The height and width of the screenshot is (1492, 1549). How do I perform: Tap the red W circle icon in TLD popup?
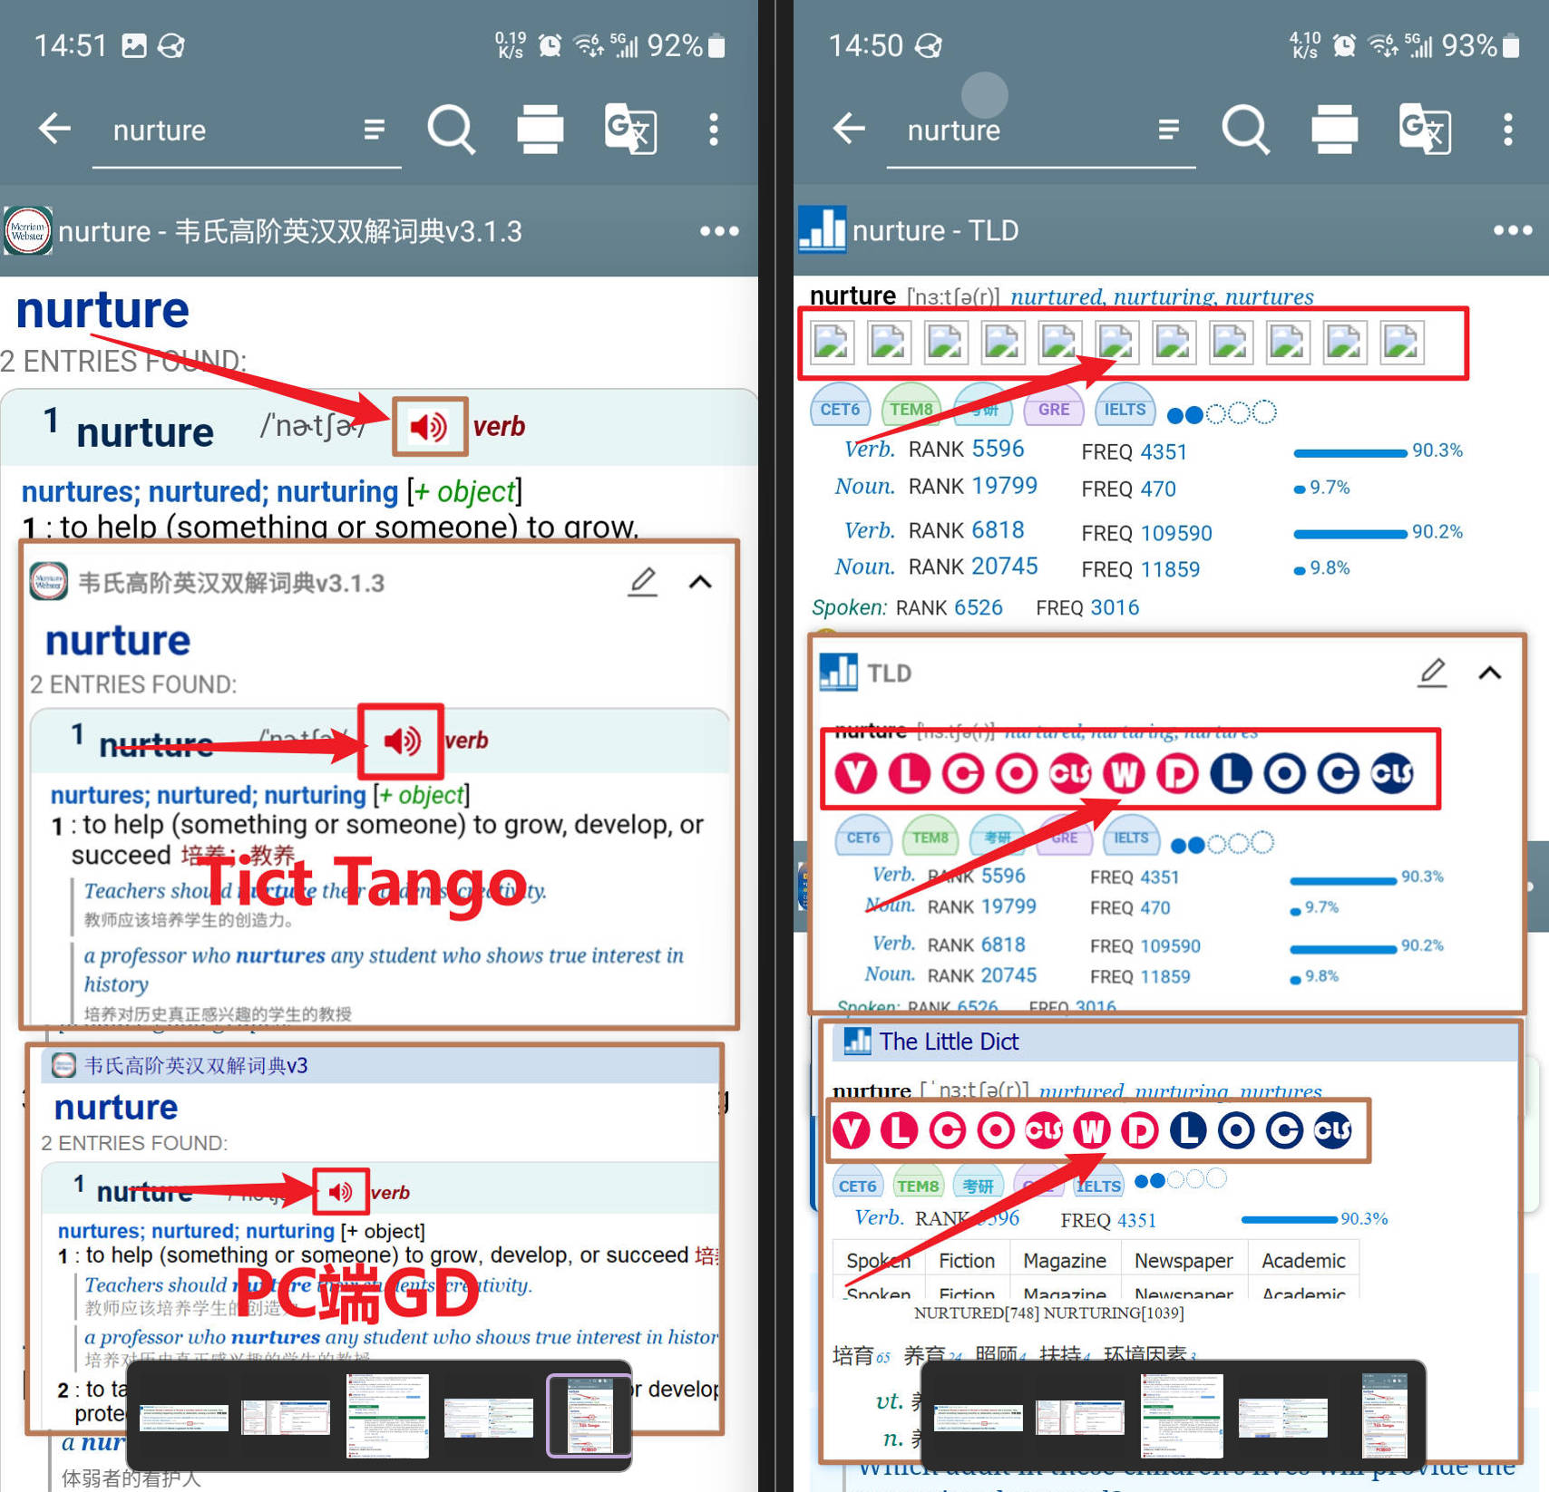(x=1124, y=773)
